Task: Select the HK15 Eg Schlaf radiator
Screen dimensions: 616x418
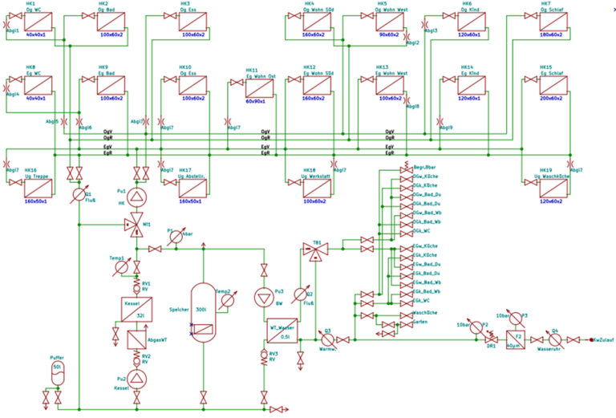Action: [553, 85]
